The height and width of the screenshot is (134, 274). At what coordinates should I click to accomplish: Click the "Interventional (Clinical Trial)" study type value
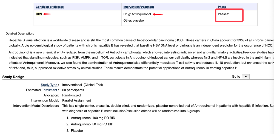click(x=82, y=85)
